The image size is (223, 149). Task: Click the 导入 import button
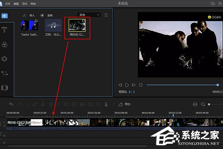click(x=29, y=15)
